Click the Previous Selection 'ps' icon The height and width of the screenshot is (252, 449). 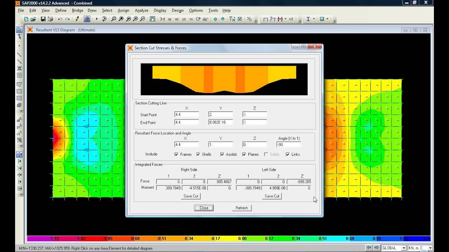[19, 127]
